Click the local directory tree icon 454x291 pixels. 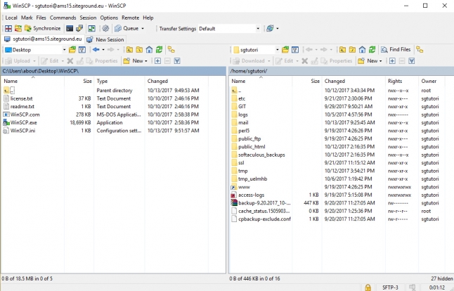coord(171,50)
